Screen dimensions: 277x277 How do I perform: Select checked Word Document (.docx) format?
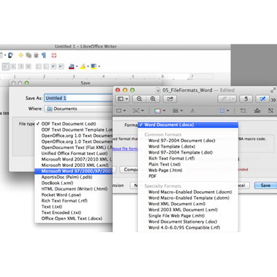(188, 125)
